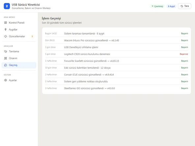Screen dimensions: 195x146
Task: Click the Güncellemeler cloud download icon
Action: [x=6, y=36]
